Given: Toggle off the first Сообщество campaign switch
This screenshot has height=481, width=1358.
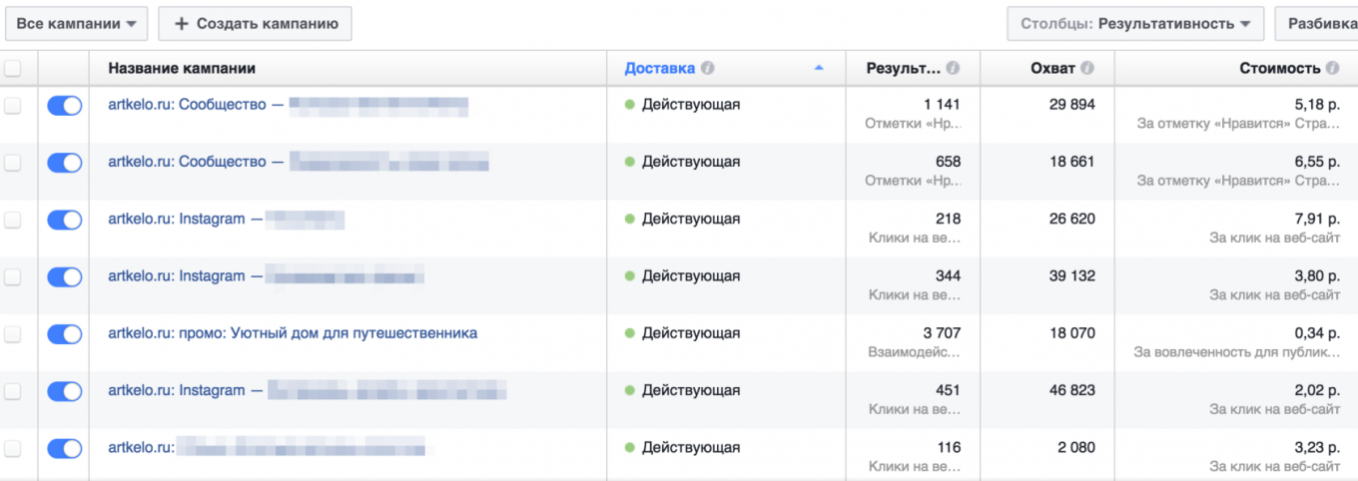Looking at the screenshot, I should coord(65,105).
